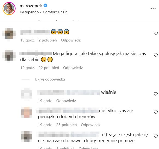This screenshot has height=149, width=159.
Task: Open the Instupendo Comfort Chain audio link
Action: (x=43, y=12)
